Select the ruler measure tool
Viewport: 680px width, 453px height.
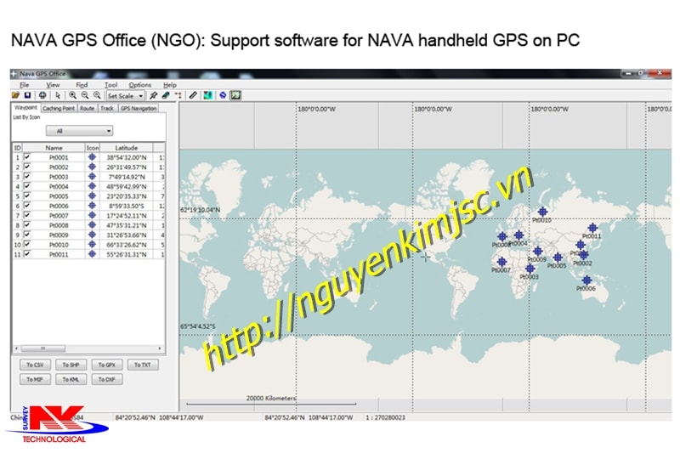[x=193, y=95]
